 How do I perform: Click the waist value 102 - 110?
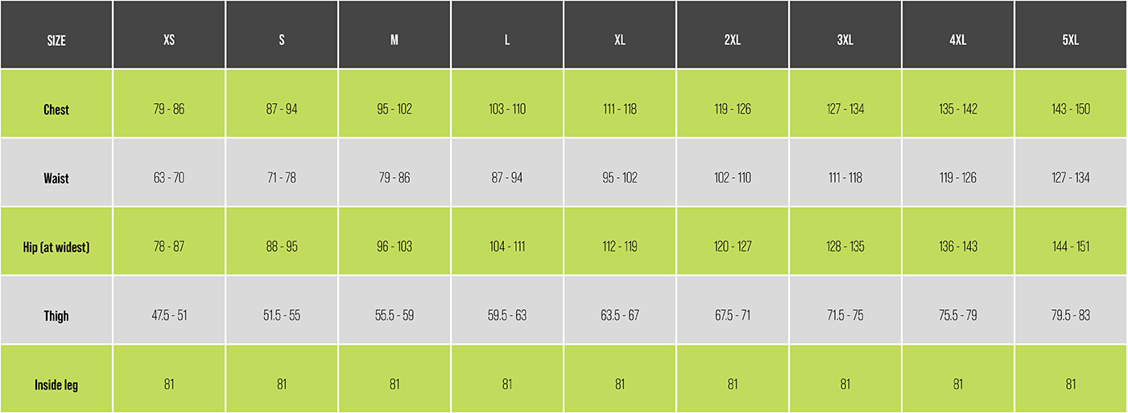tap(733, 178)
